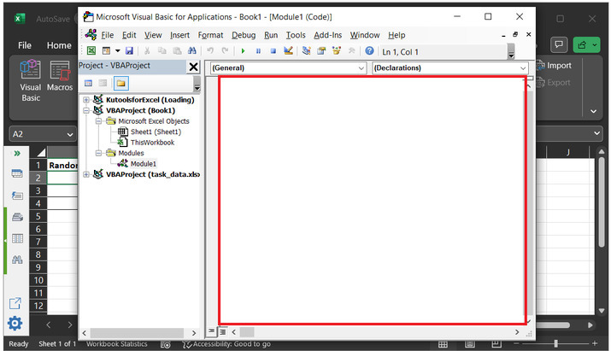
Task: Open the Debug menu
Action: tap(244, 35)
